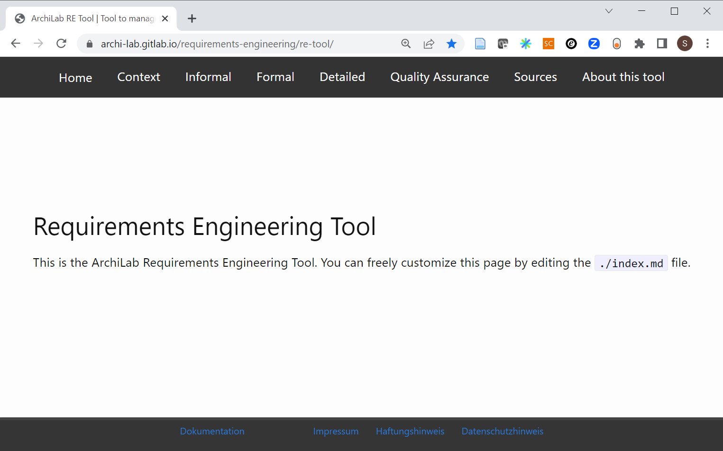
Task: Open the Impressum footer link
Action: [336, 431]
